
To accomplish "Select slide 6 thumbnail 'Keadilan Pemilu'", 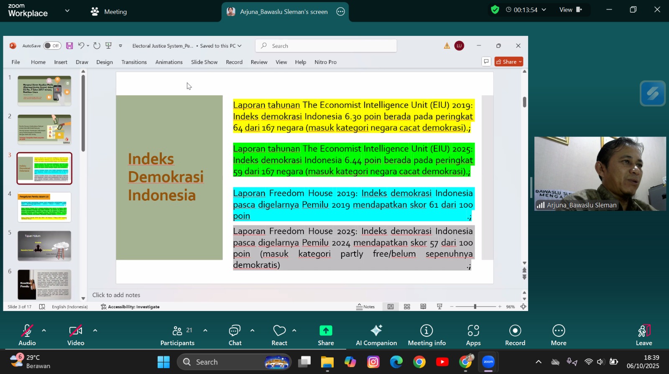I will 44,285.
